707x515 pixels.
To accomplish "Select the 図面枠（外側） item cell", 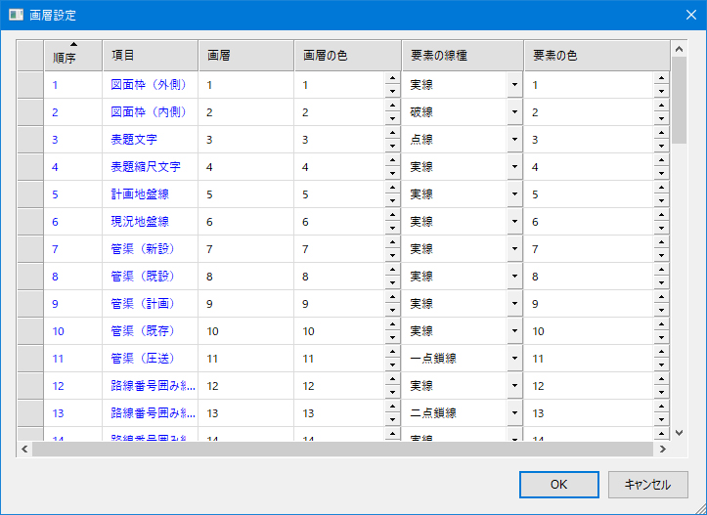I will (151, 85).
